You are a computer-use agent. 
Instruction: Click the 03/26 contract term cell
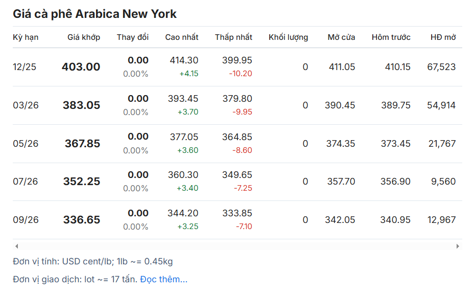[x=26, y=105]
